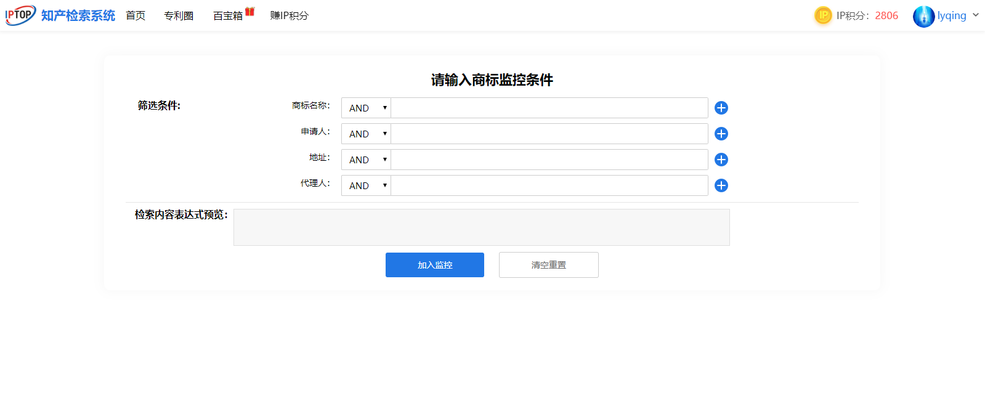
Task: Click the red gift icon near 百宝箱
Action: click(x=250, y=11)
